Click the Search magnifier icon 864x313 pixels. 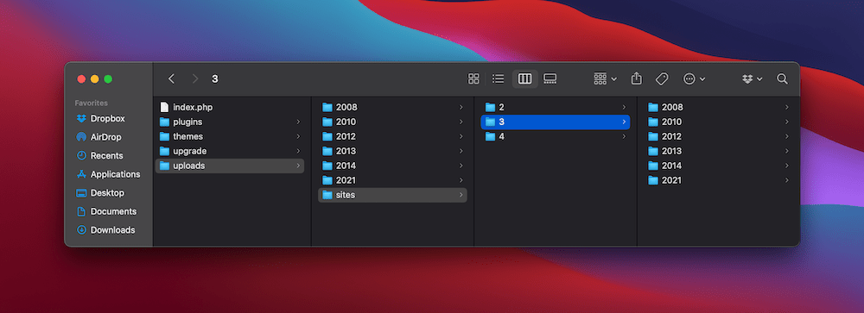point(782,78)
